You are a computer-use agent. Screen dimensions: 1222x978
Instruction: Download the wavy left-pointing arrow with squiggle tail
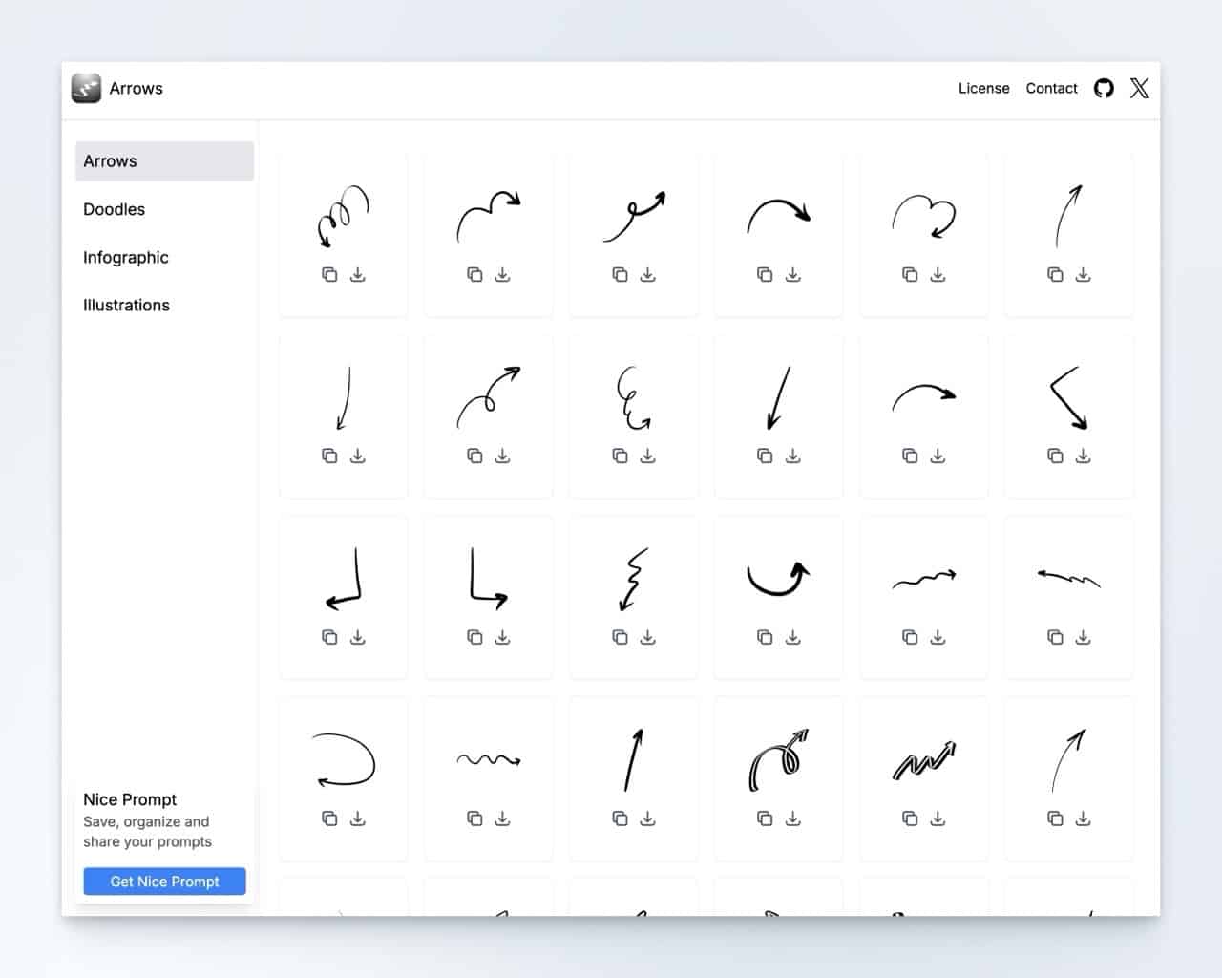coord(1084,638)
